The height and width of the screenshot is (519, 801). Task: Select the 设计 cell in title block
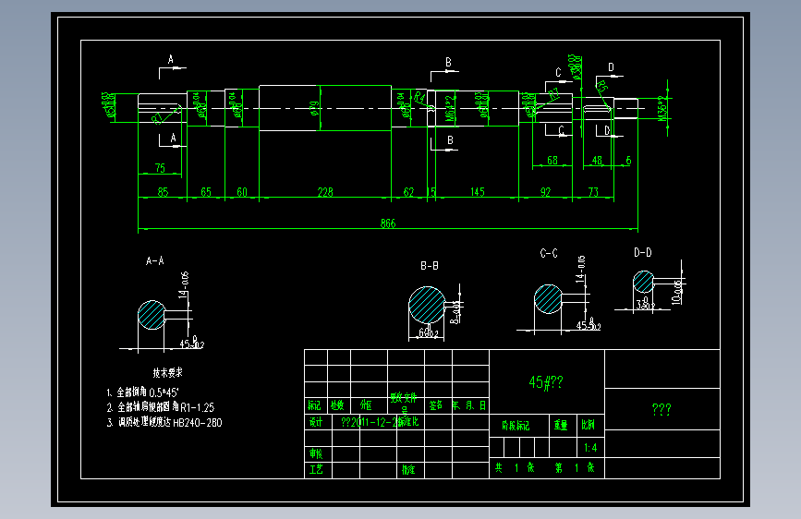316,422
